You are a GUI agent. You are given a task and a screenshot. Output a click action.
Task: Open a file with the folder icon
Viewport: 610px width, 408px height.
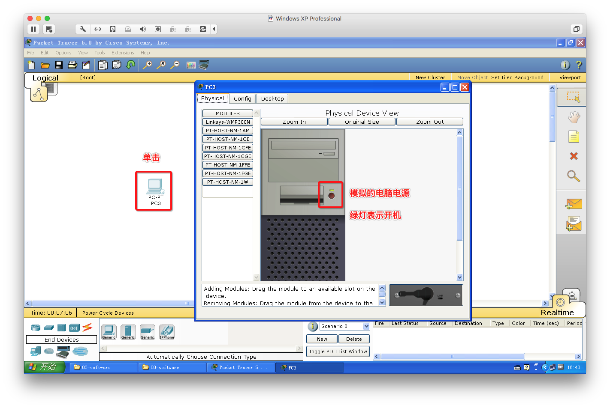45,65
